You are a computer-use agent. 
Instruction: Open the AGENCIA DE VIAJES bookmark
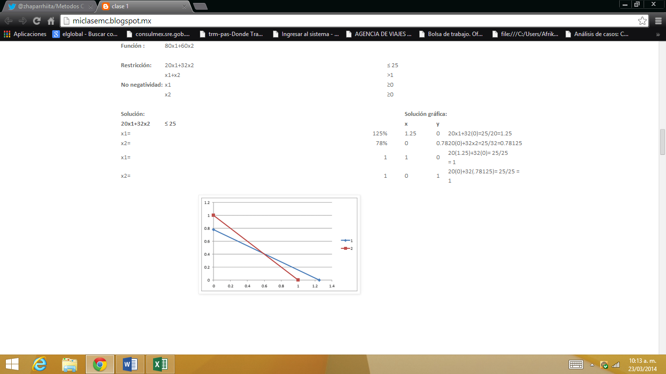tap(378, 34)
